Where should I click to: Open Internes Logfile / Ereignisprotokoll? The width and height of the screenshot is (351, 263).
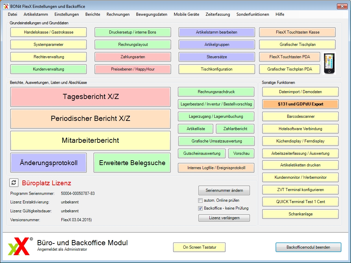[216, 168]
